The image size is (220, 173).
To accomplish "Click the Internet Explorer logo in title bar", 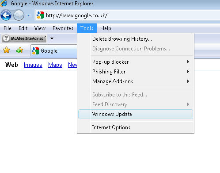I will coord(4,3).
